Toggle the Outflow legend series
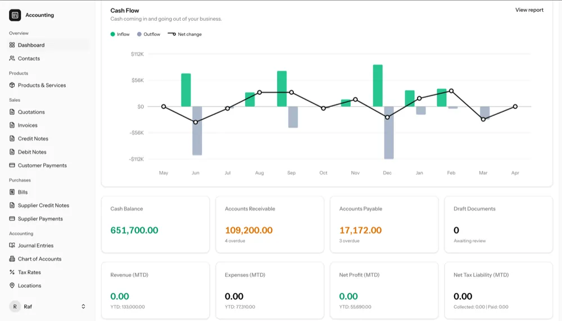Screen dimensions: 562x321 [x=149, y=34]
